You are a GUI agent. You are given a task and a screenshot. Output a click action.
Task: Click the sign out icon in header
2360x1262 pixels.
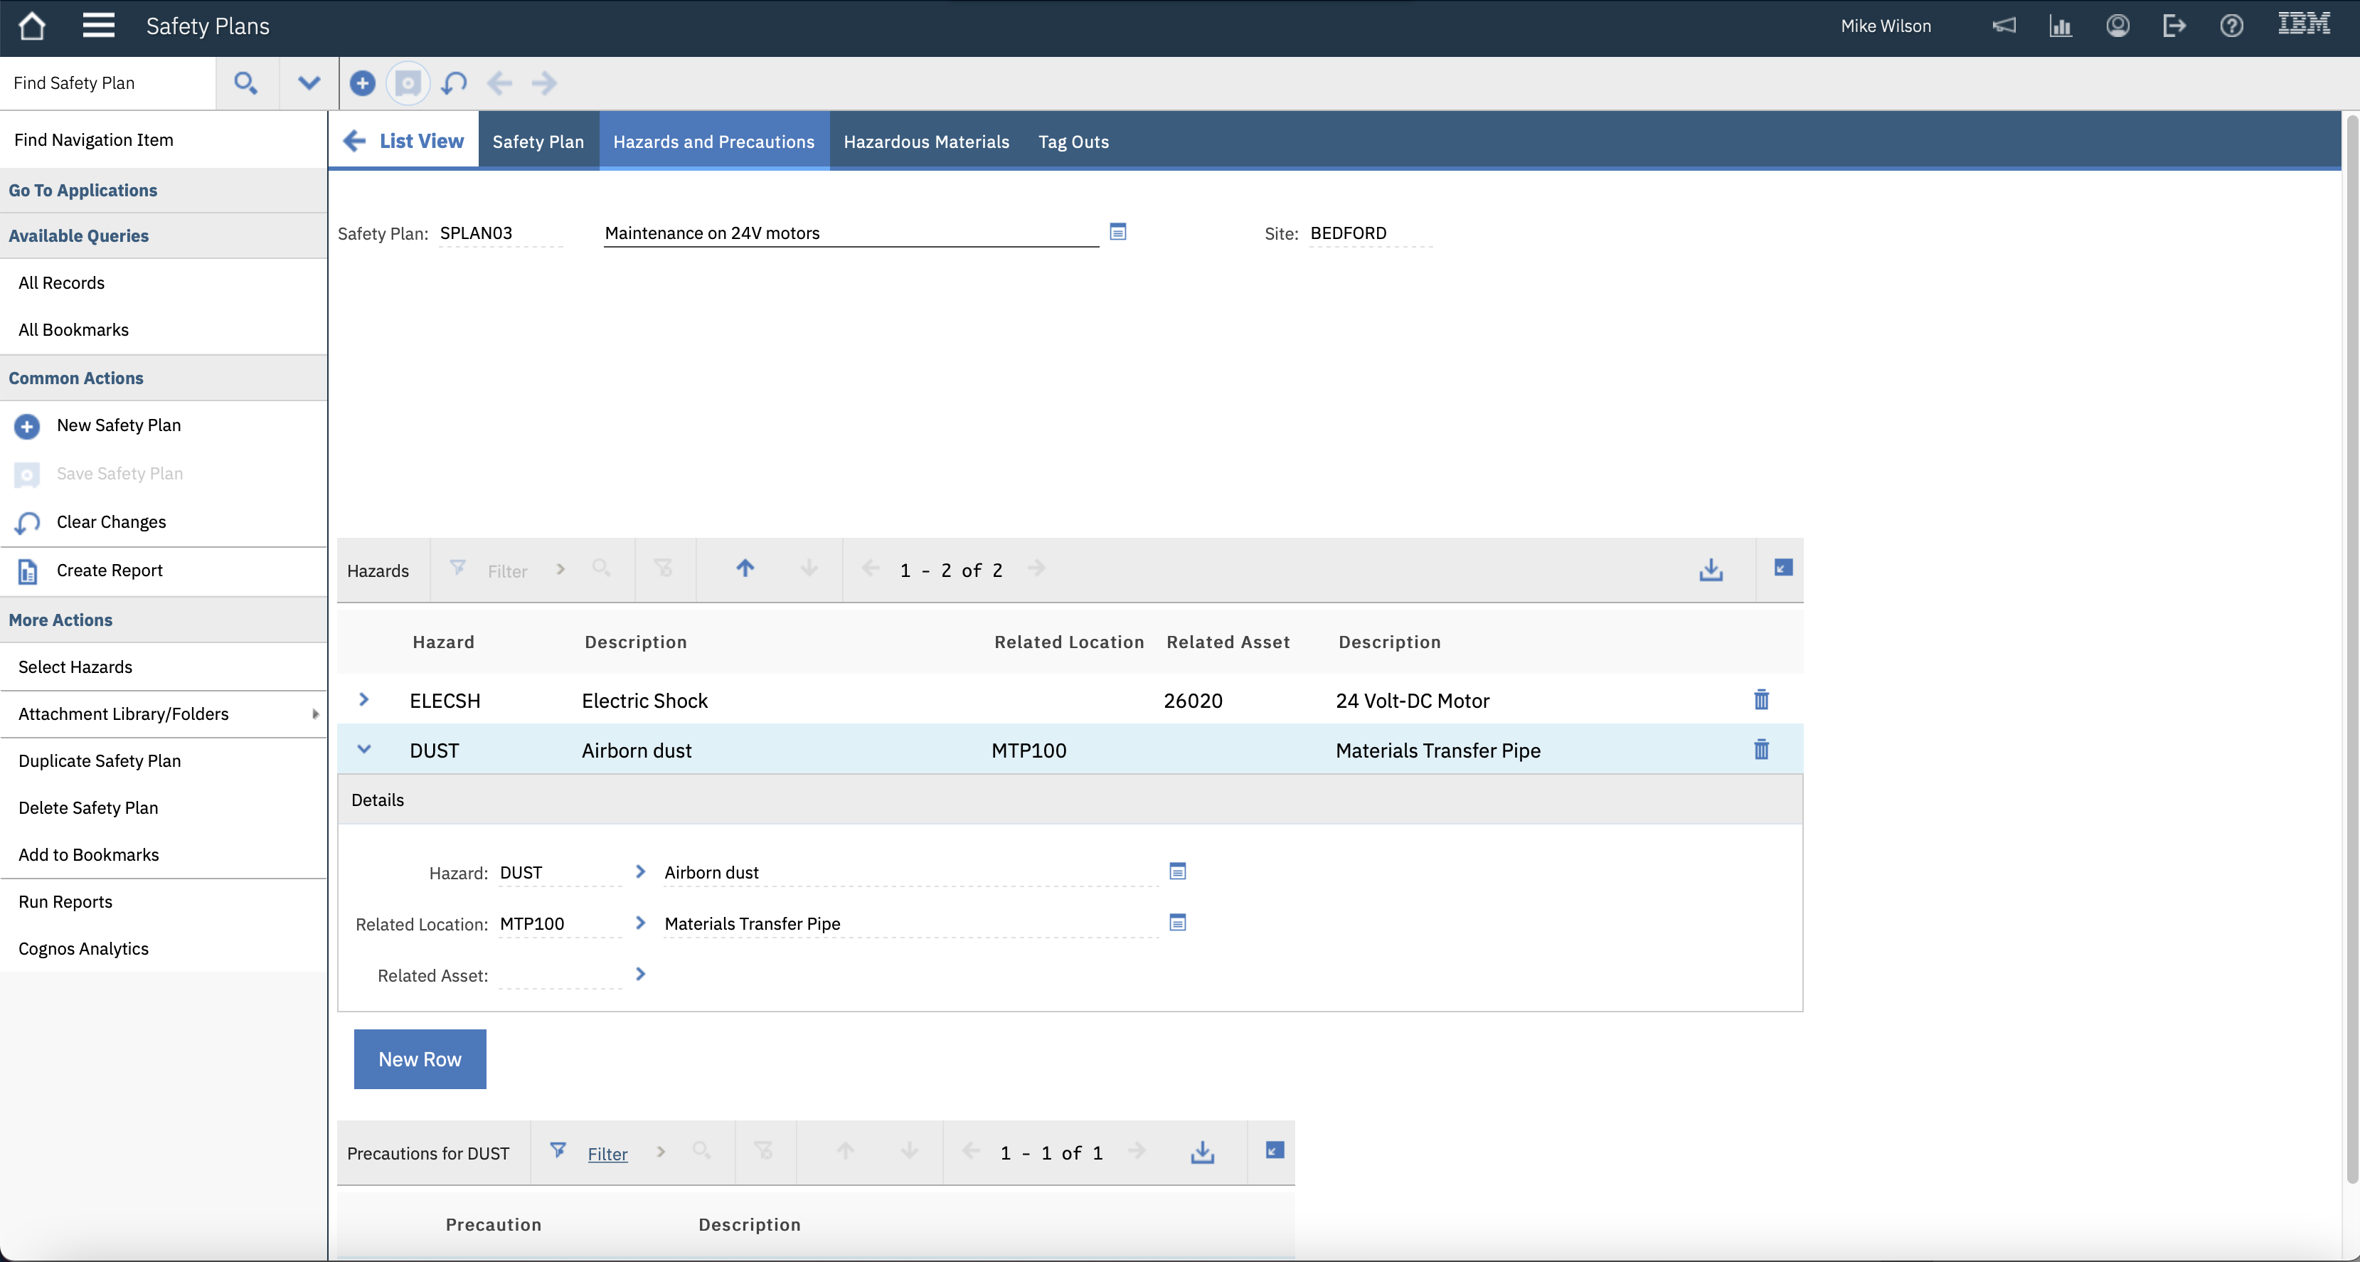(2174, 26)
